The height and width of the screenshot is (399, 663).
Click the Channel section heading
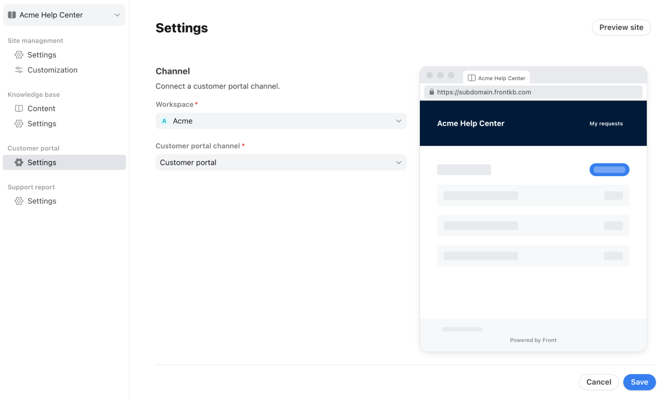173,71
